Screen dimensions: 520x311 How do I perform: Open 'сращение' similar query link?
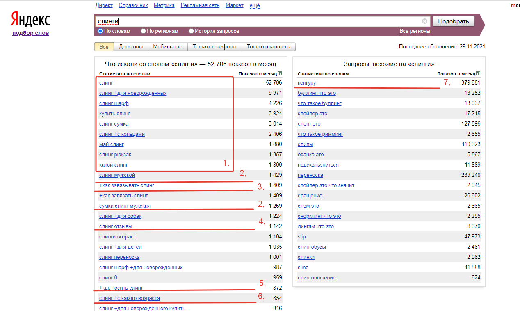click(x=310, y=196)
